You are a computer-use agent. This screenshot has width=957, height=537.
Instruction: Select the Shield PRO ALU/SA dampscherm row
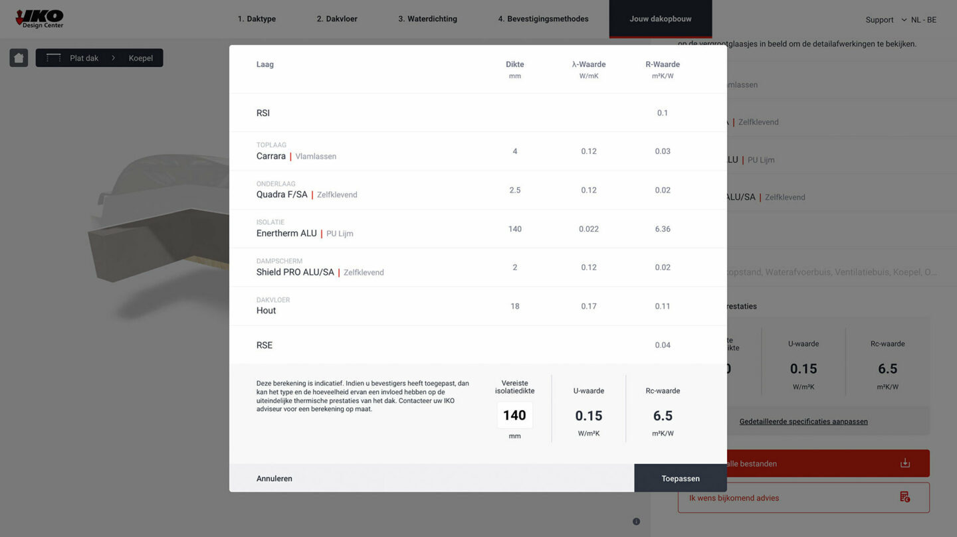pyautogui.click(x=478, y=268)
